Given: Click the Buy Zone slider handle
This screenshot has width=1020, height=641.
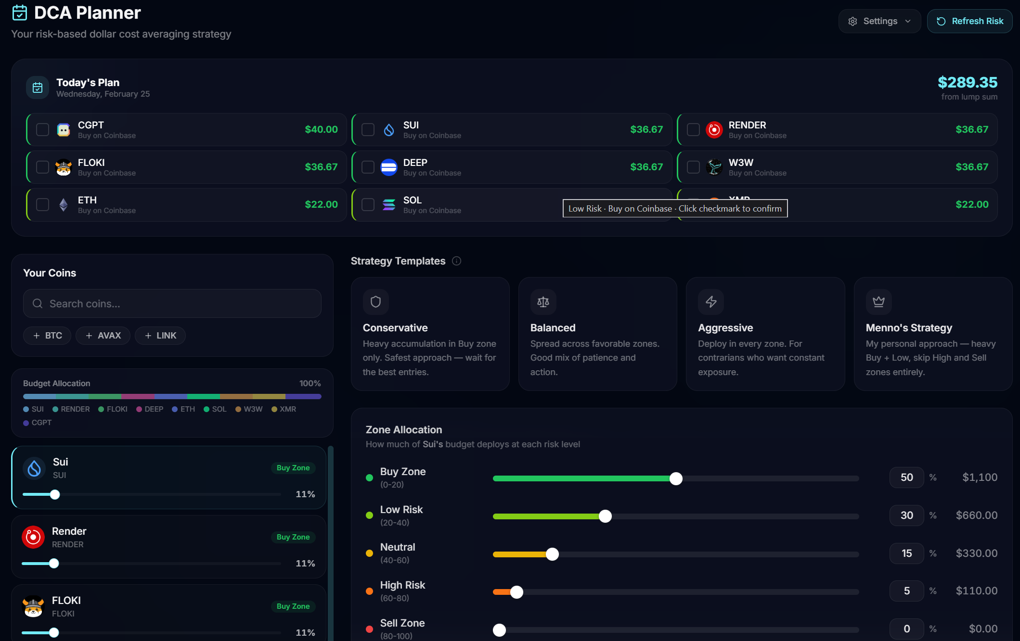Looking at the screenshot, I should click(x=676, y=478).
